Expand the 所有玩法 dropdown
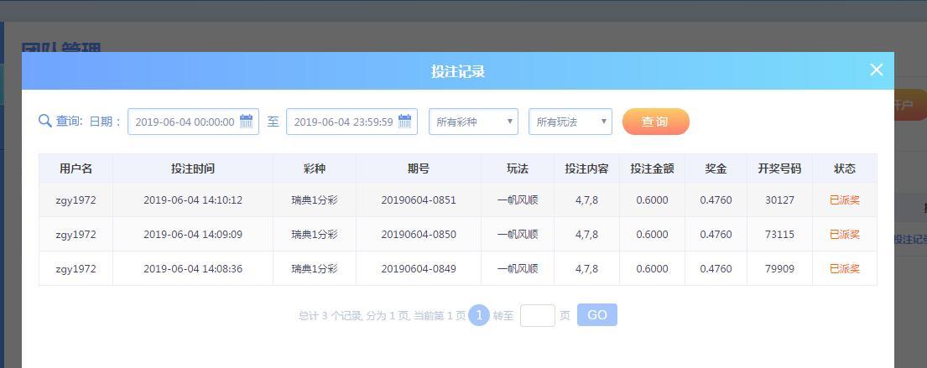 (x=570, y=122)
